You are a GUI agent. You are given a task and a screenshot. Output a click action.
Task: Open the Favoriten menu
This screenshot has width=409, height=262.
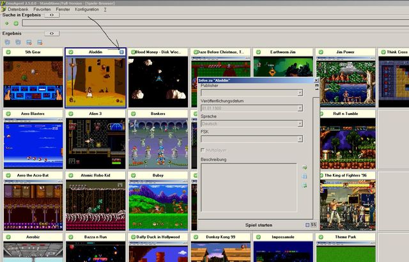(42, 10)
